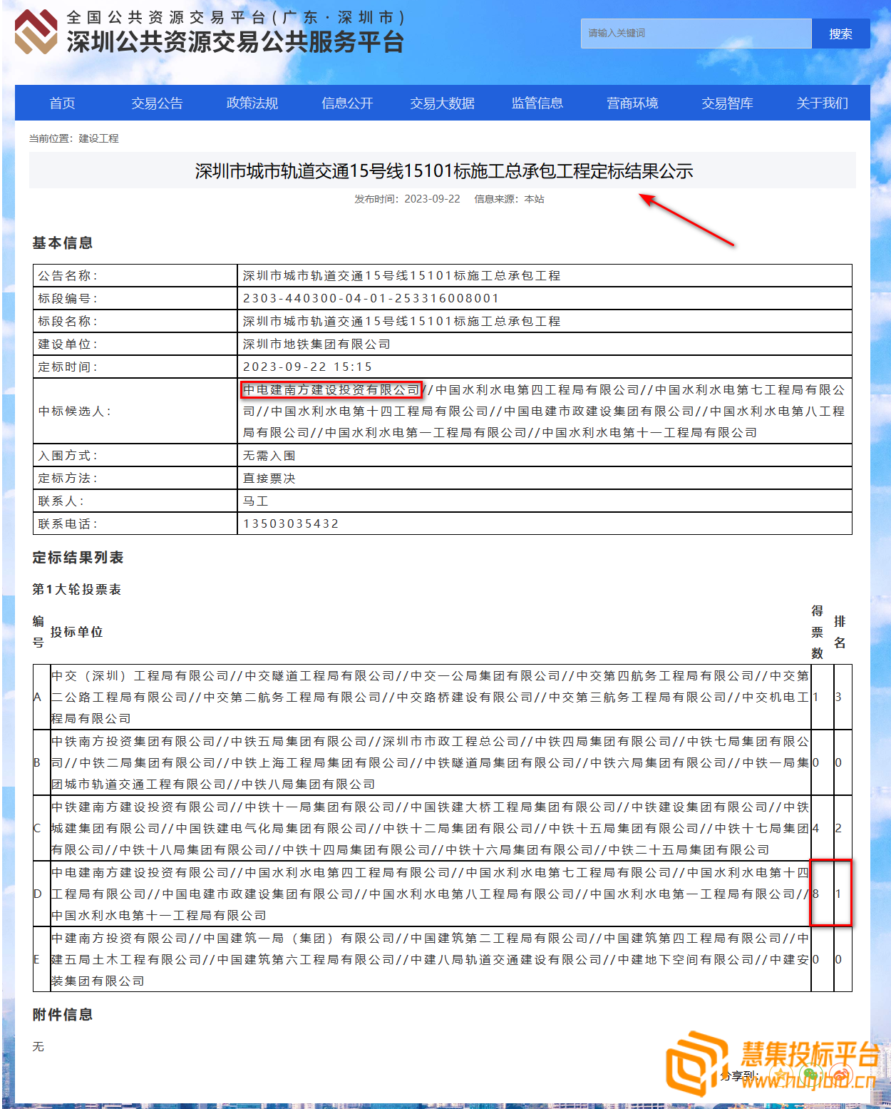Click the 排名 column header
This screenshot has height=1109, width=891.
pyautogui.click(x=840, y=632)
